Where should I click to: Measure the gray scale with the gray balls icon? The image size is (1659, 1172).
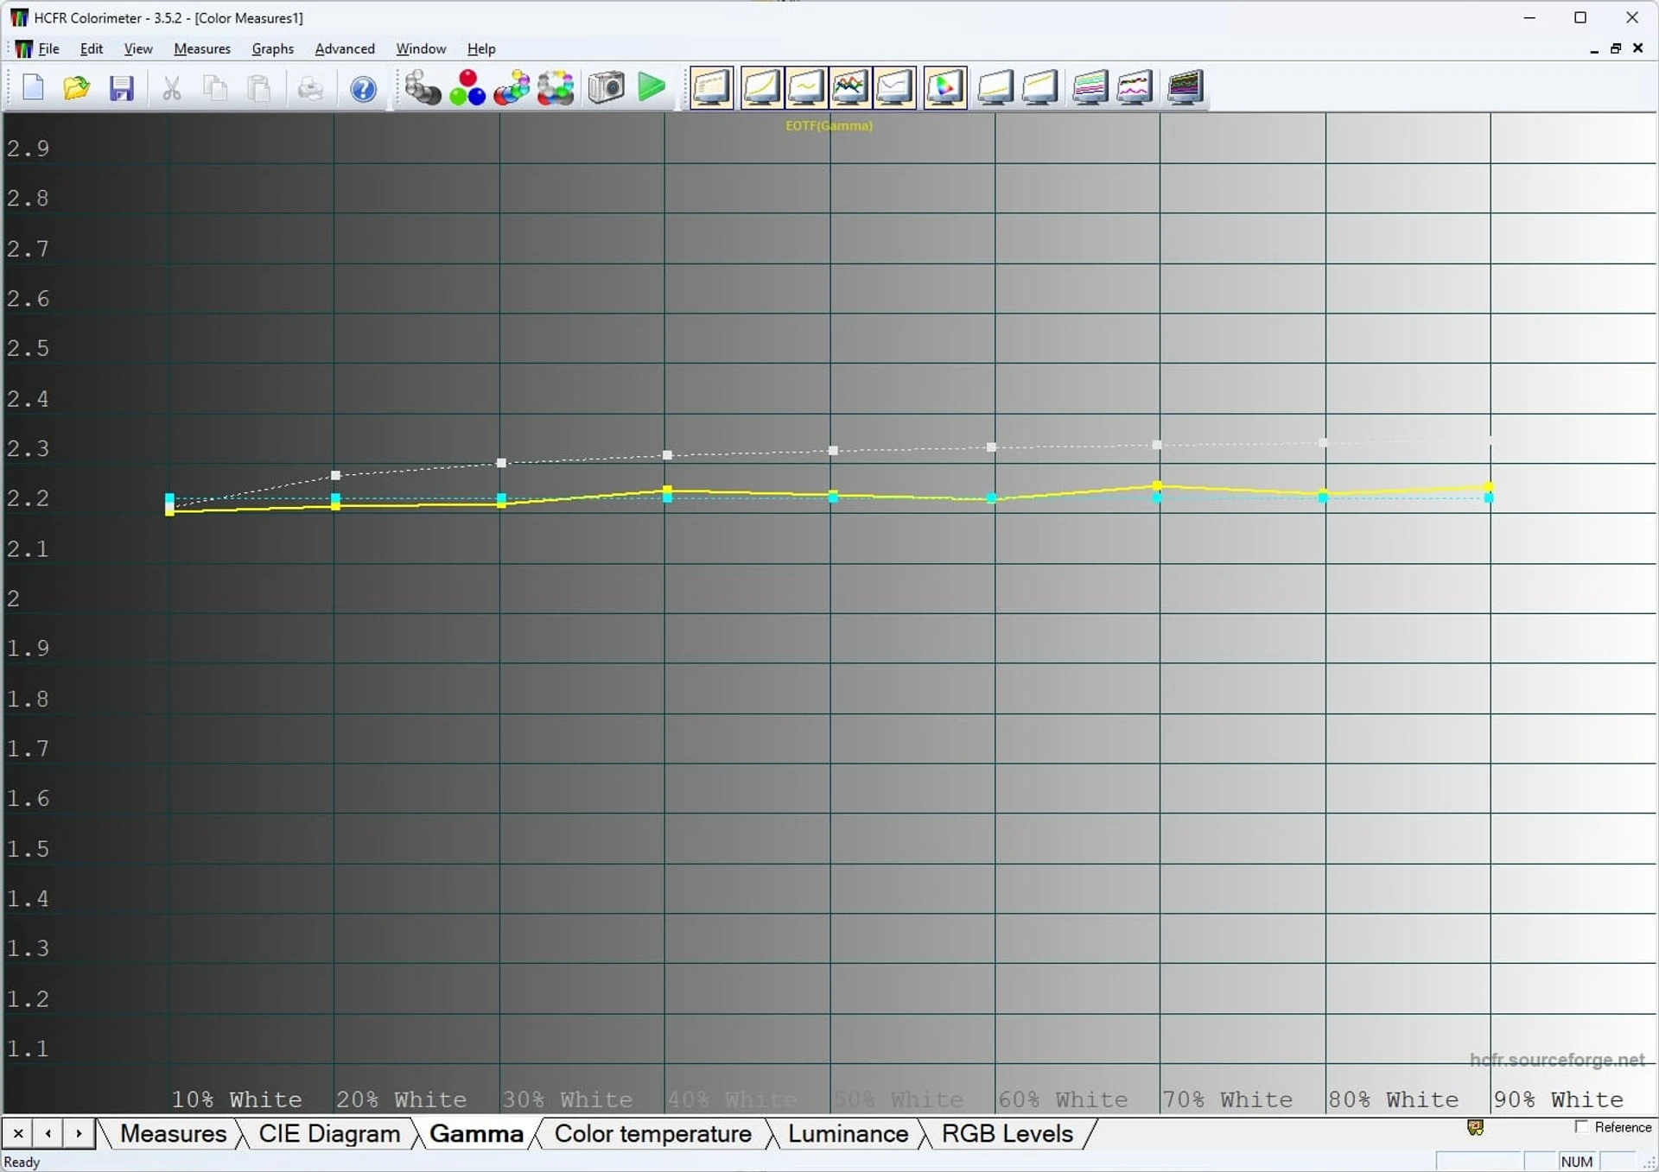(423, 88)
